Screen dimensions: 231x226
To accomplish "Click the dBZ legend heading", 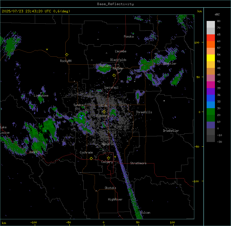I will coord(217,14).
